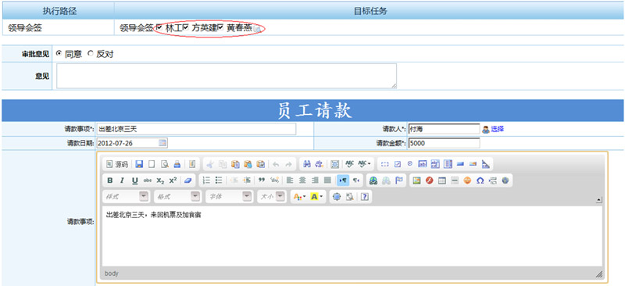Open the 样式 styles dropdown

(x=126, y=196)
